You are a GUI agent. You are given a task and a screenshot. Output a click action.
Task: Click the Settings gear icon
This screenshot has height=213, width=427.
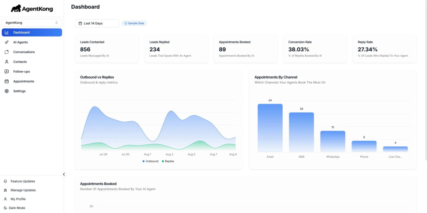pyautogui.click(x=7, y=91)
